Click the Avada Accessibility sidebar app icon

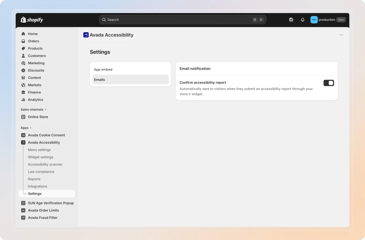(x=23, y=143)
